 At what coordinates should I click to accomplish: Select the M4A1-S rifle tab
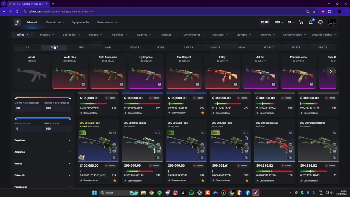(x=215, y=47)
